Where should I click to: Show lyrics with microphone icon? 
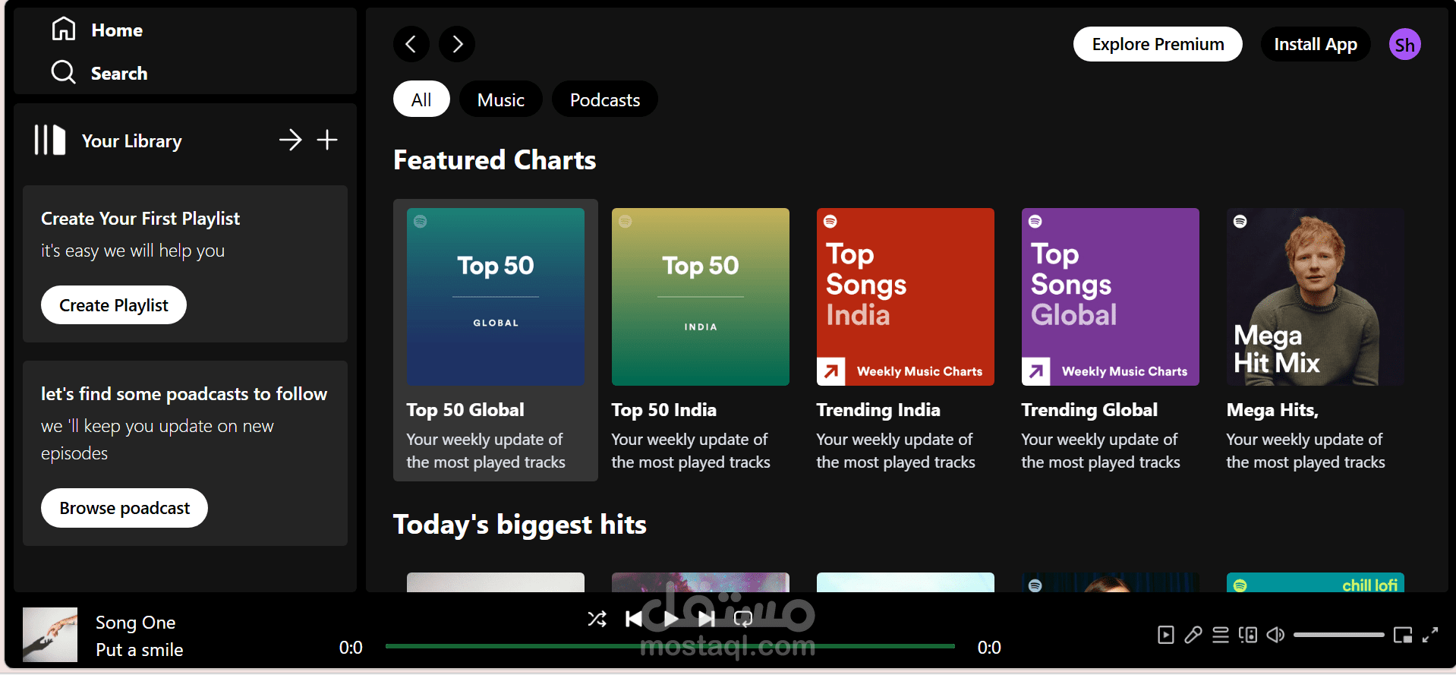[1193, 635]
